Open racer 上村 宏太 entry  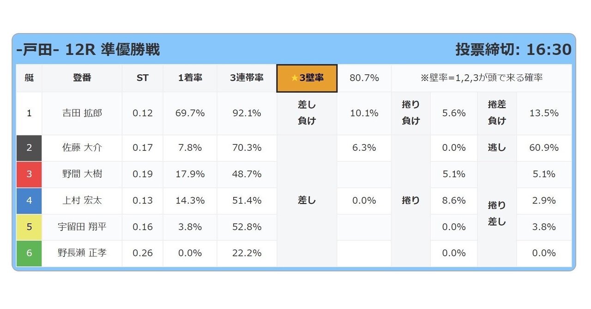(x=82, y=200)
